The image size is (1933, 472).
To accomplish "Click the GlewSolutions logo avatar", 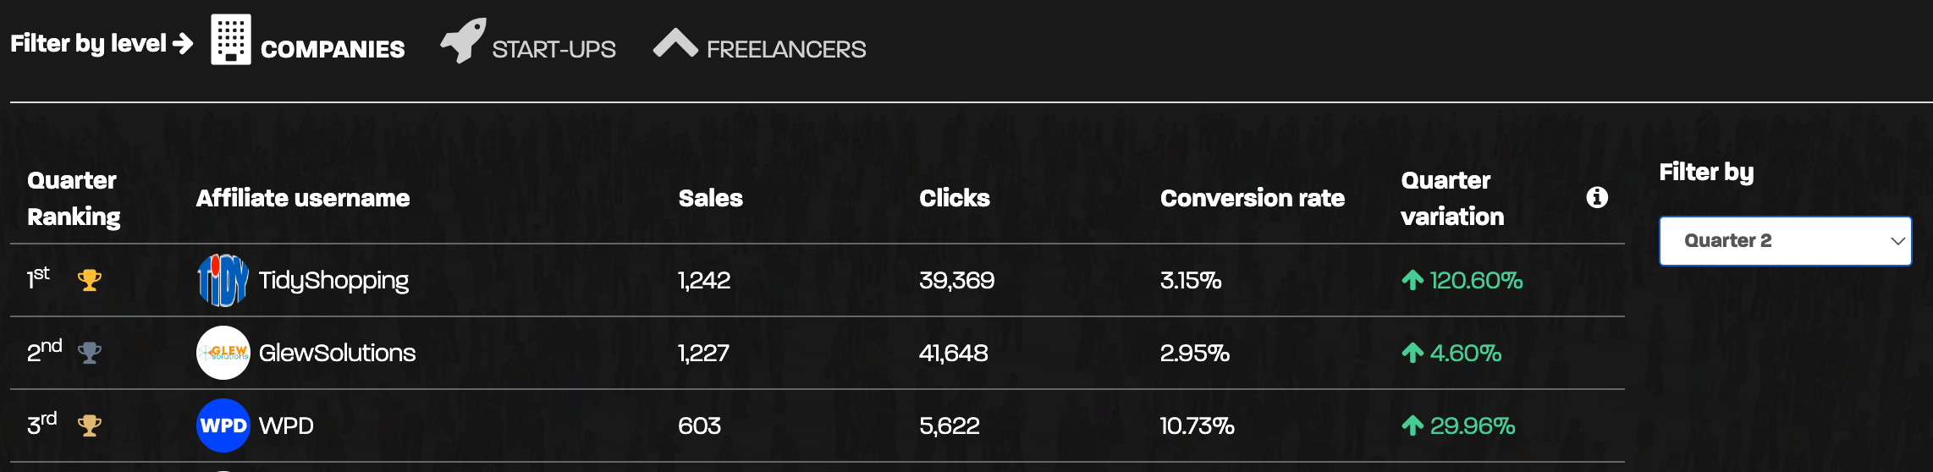I will point(223,353).
